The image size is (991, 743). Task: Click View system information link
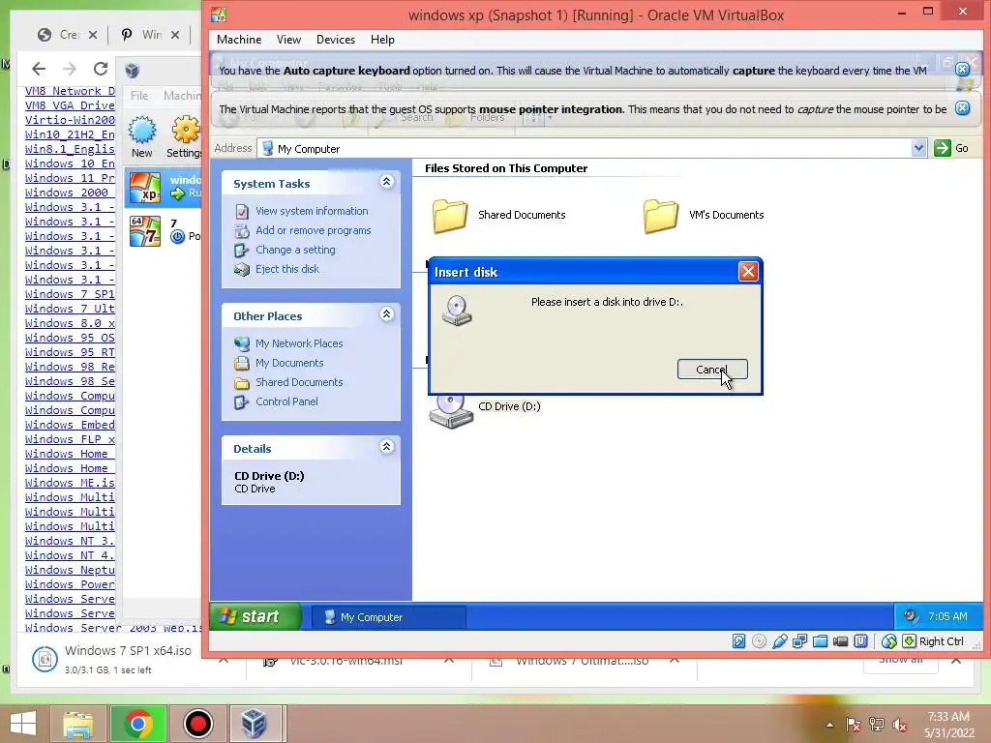click(312, 211)
